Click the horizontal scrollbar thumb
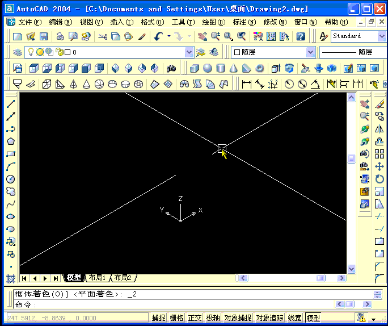Viewport: 388px width, 326px height. point(320,278)
